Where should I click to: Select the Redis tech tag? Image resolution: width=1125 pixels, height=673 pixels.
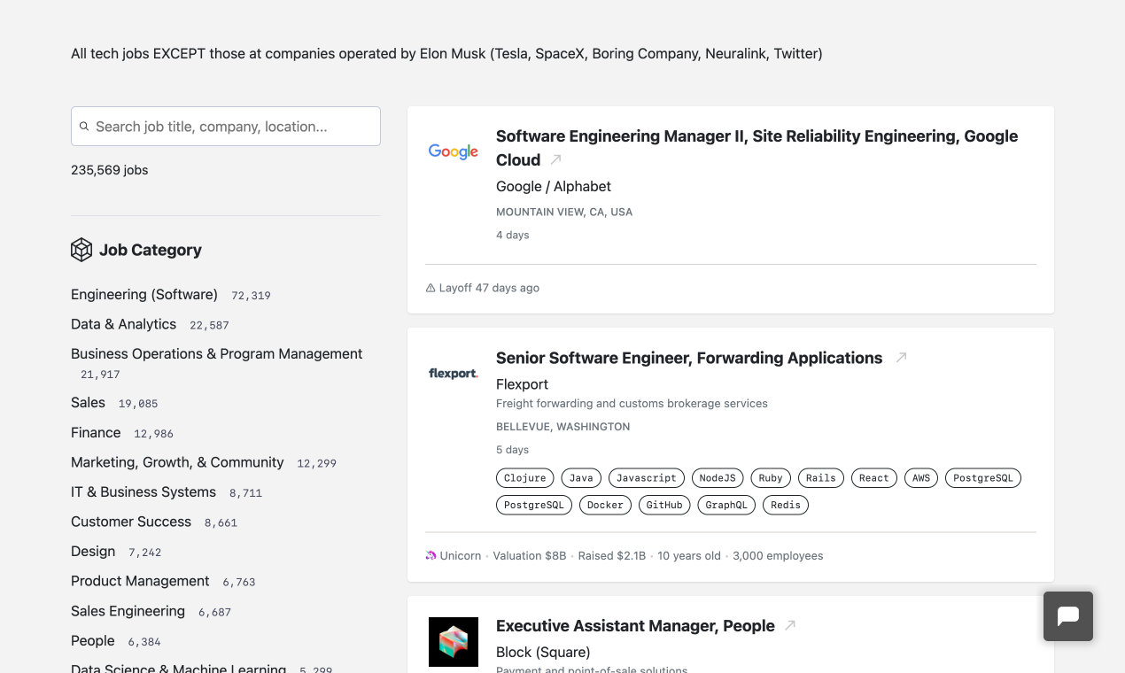click(786, 506)
